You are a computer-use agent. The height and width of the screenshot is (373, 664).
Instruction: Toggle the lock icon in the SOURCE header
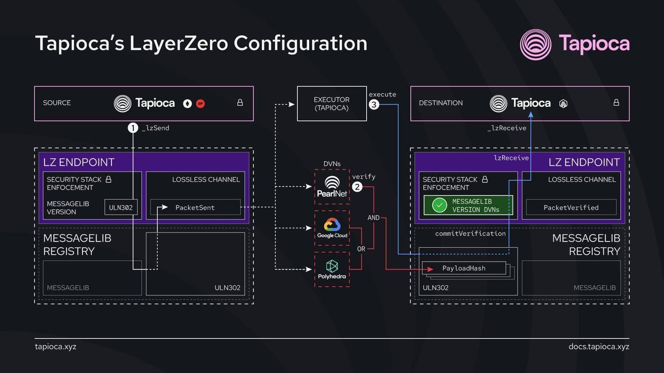coord(240,103)
